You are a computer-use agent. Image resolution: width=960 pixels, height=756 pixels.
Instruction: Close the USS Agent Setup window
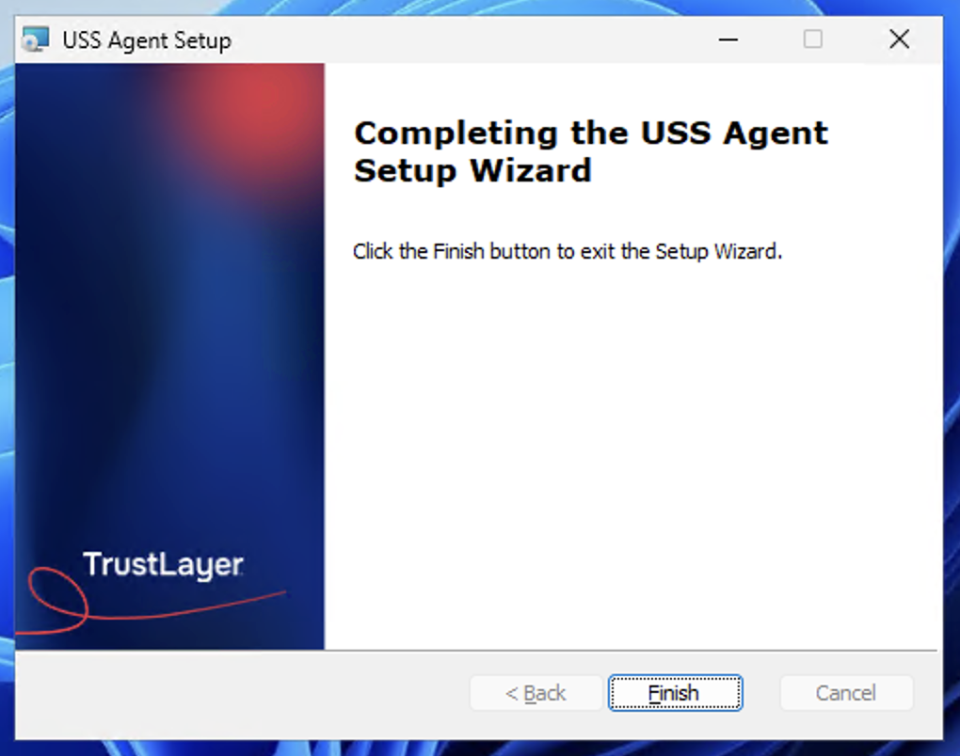pyautogui.click(x=899, y=39)
